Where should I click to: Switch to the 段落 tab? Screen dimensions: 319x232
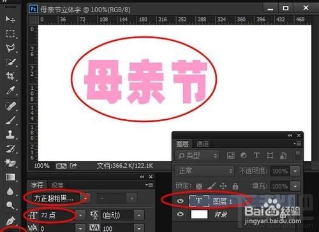[x=57, y=185]
